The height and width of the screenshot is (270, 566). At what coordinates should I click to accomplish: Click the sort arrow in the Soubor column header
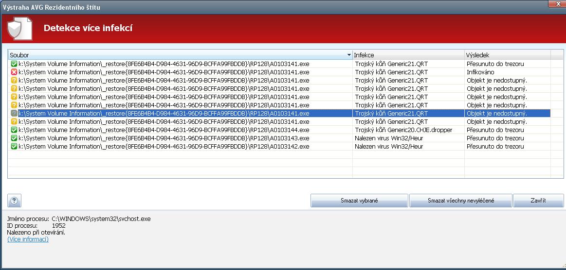coord(348,55)
